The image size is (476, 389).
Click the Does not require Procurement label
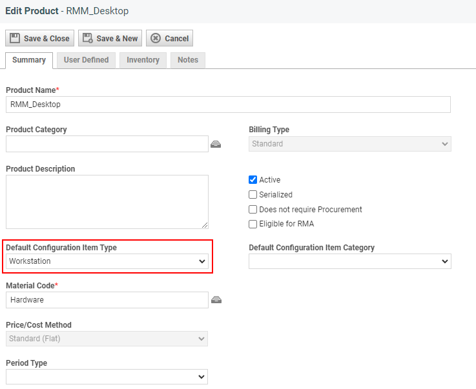[x=310, y=210]
